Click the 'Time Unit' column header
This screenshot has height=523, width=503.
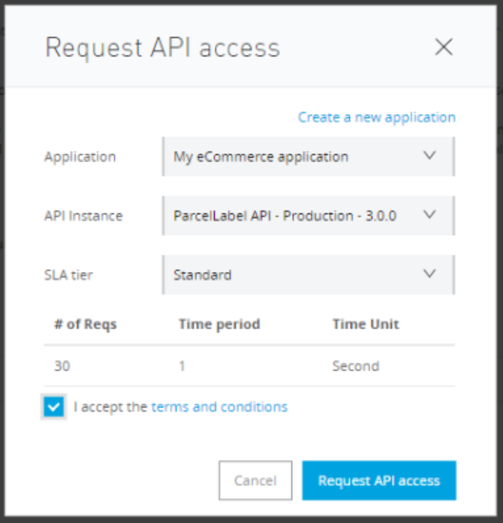click(x=366, y=325)
